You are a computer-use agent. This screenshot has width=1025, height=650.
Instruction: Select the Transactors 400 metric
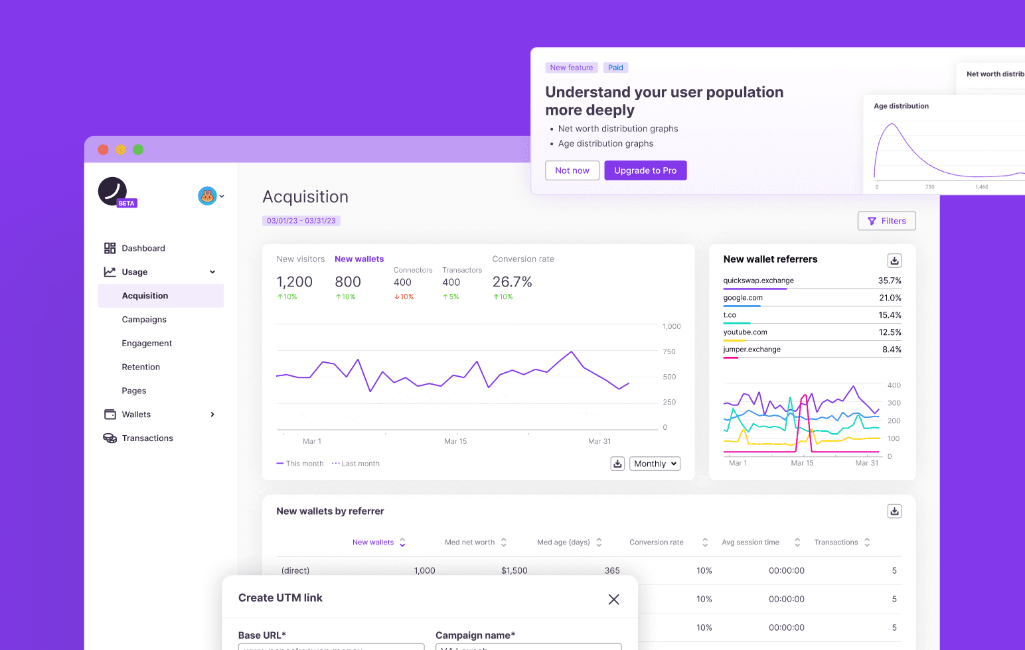pyautogui.click(x=462, y=283)
